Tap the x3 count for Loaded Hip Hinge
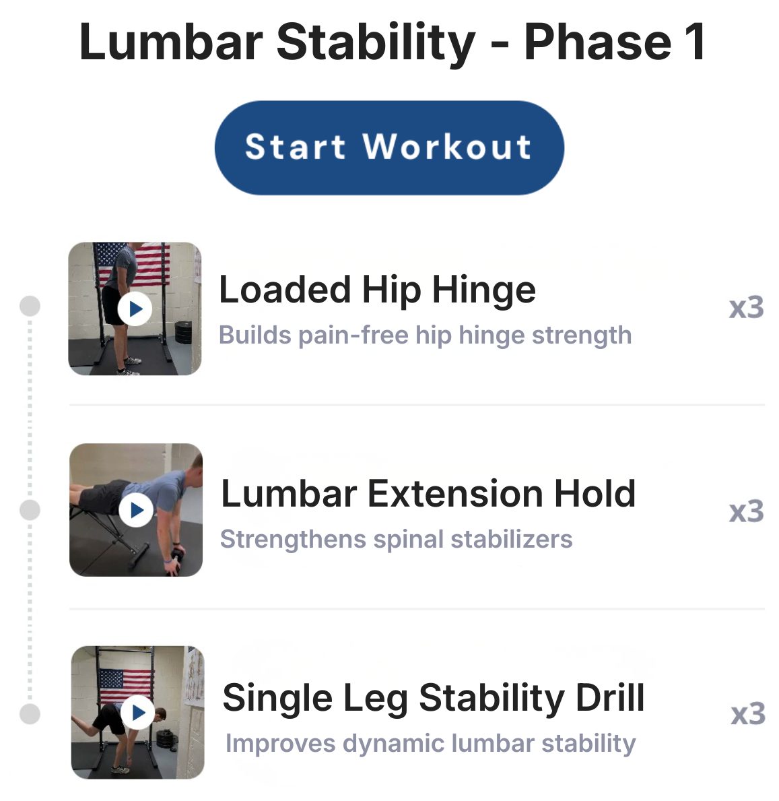This screenshot has width=779, height=801. tap(746, 308)
